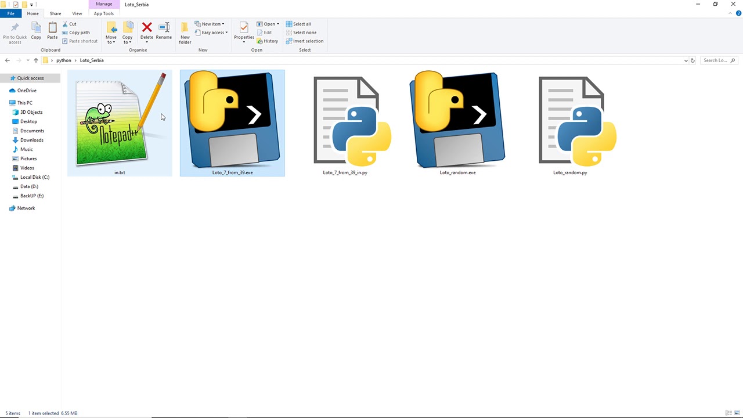Click Select all

(298, 24)
